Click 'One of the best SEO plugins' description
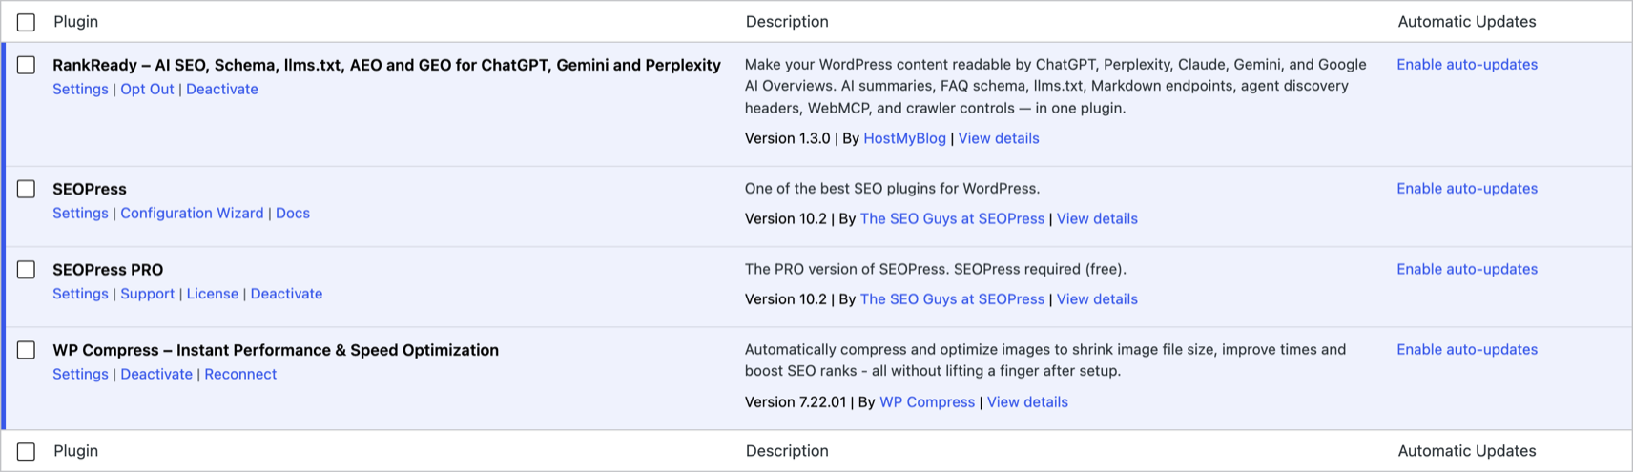This screenshot has height=472, width=1633. tap(892, 189)
